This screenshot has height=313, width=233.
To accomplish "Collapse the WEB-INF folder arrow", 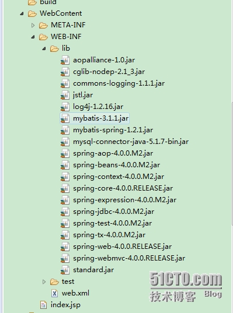I will (33, 37).
